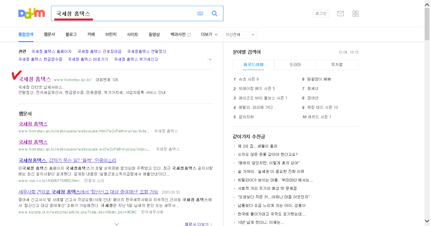The height and width of the screenshot is (226, 431).
Task: Click the vertical scrollbar thumb
Action: 427,24
